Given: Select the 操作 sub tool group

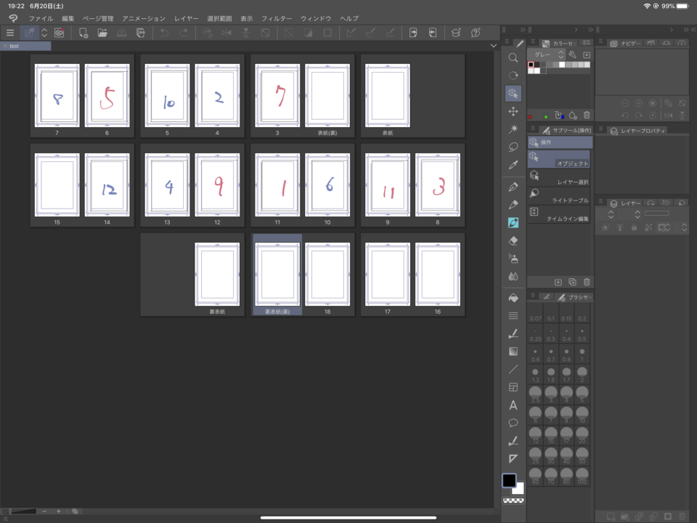Looking at the screenshot, I should 560,142.
